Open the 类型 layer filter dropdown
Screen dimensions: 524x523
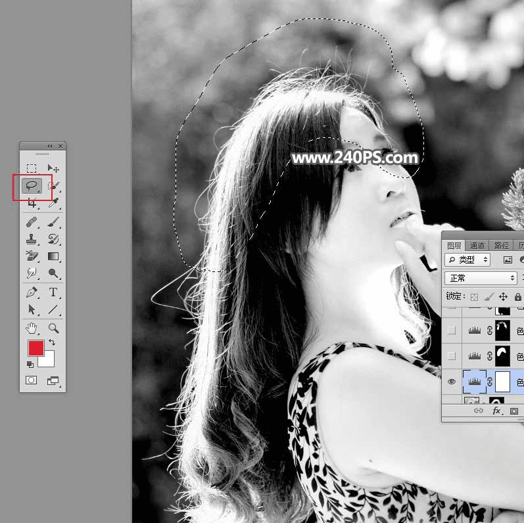[x=467, y=260]
